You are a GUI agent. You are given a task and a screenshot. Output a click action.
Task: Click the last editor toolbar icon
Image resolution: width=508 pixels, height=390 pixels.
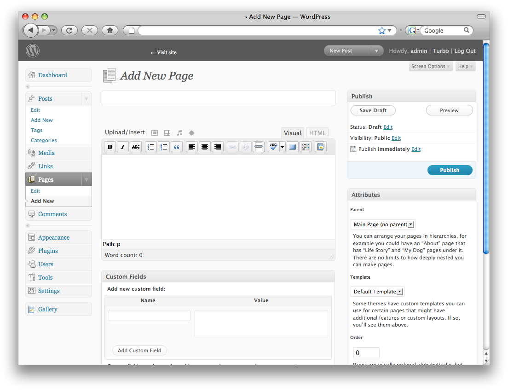[320, 147]
